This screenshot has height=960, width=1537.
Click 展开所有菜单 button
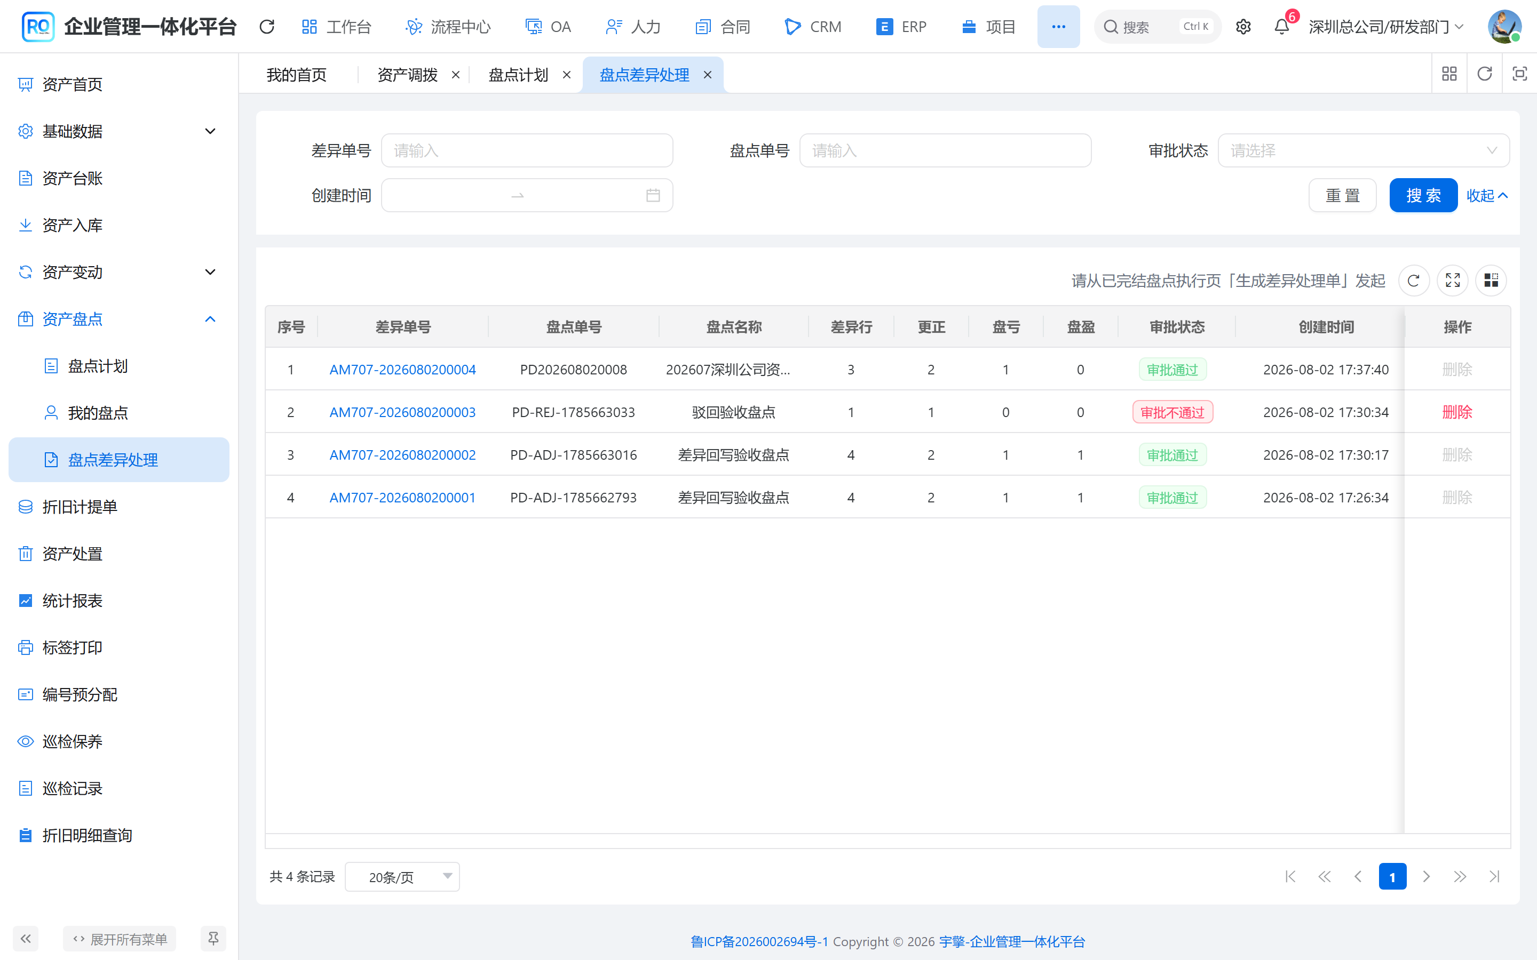(120, 939)
